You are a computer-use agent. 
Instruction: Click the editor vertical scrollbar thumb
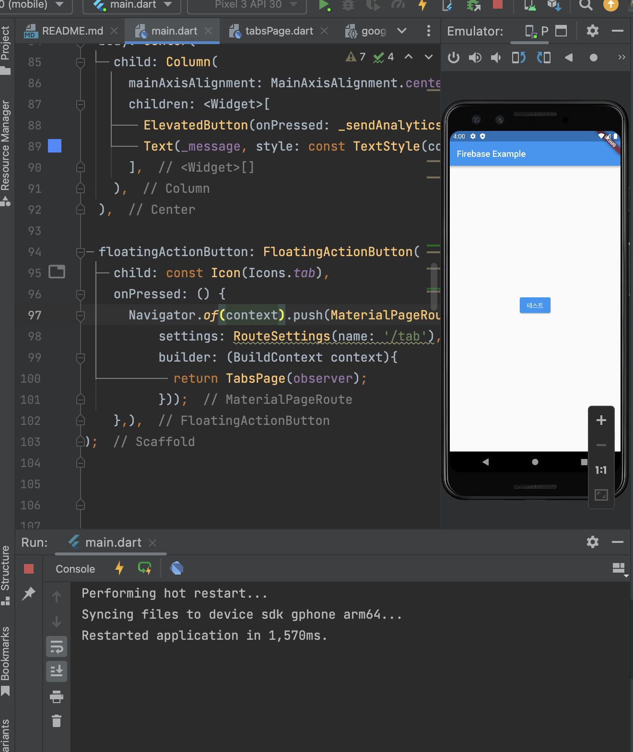(434, 287)
